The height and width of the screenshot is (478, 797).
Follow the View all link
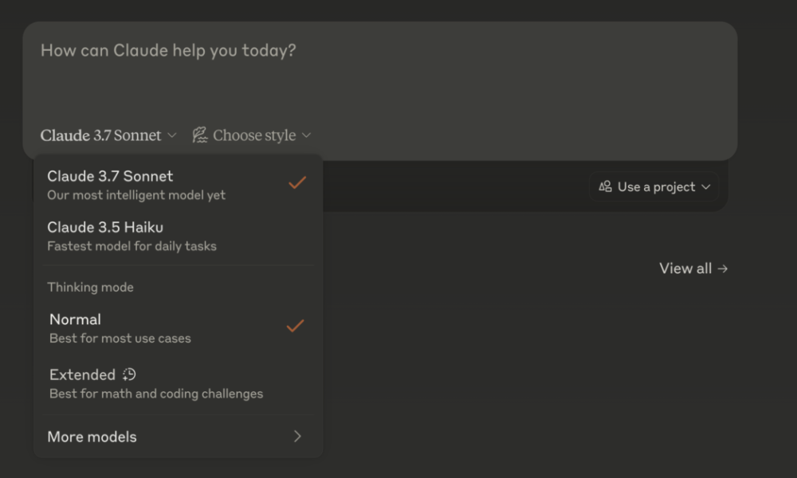tap(685, 268)
